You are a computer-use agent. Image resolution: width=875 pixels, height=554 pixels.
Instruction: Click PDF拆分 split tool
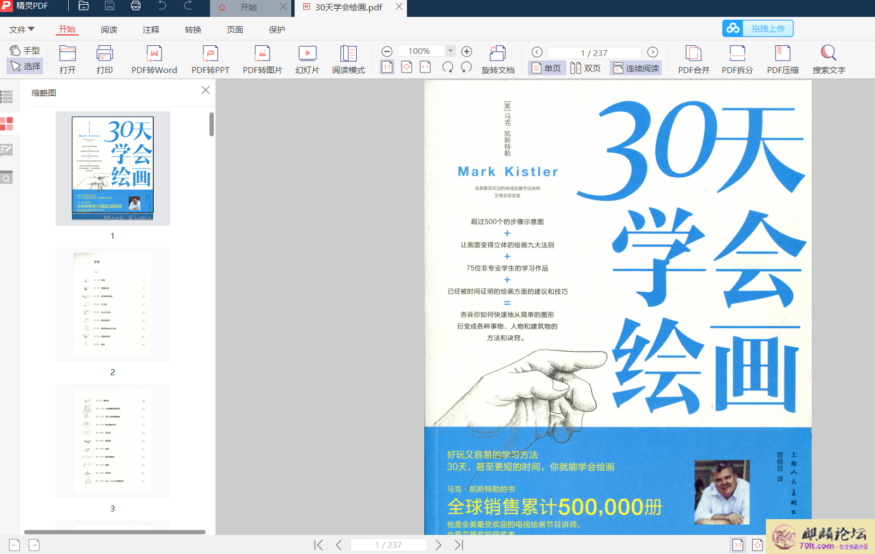738,59
